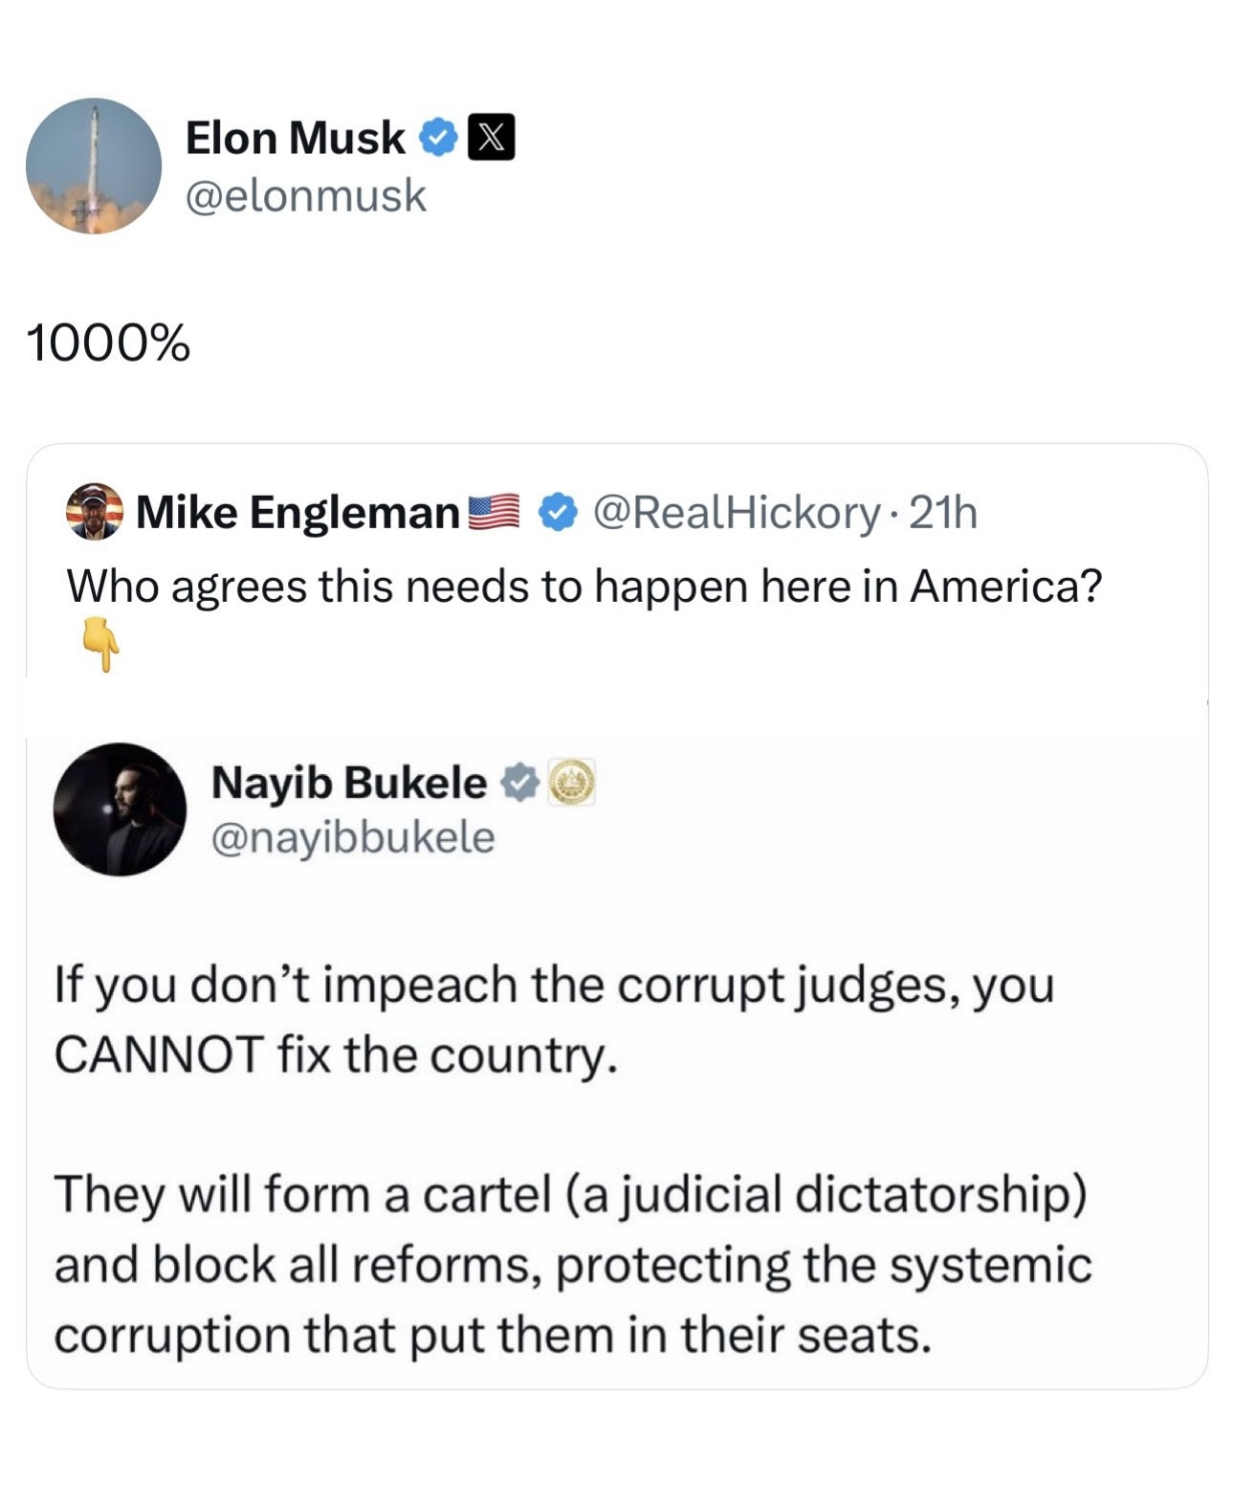Click Mike Engleman's blue verified checkmark
1234x1485 pixels.
(x=558, y=513)
